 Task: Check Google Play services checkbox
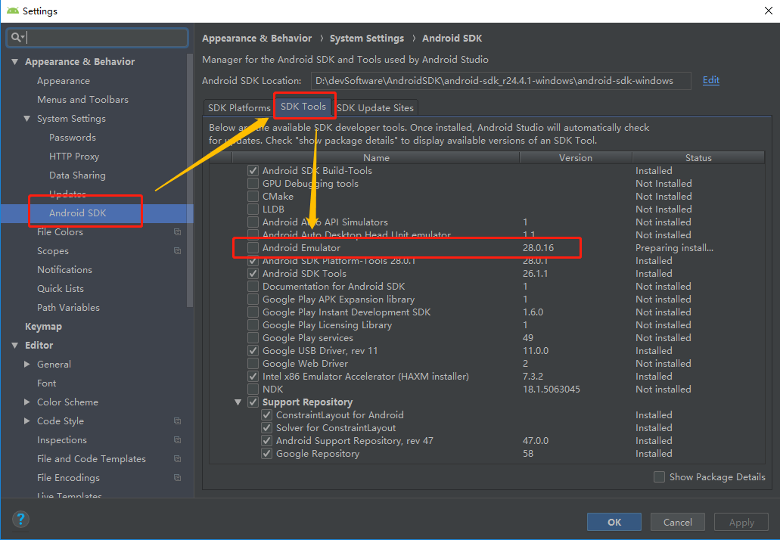click(x=253, y=337)
